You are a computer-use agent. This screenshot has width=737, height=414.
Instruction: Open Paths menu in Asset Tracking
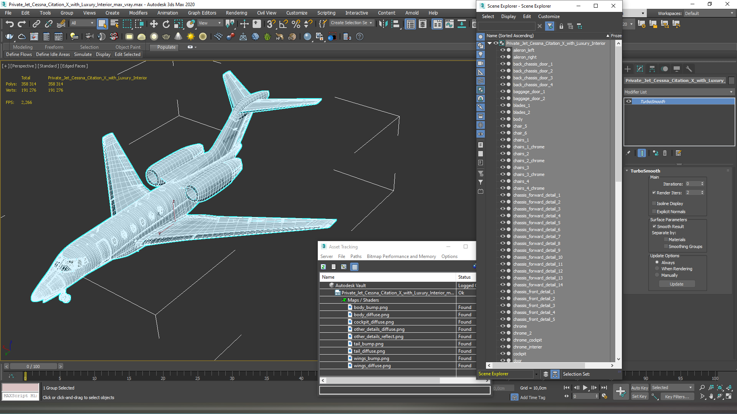pyautogui.click(x=356, y=256)
